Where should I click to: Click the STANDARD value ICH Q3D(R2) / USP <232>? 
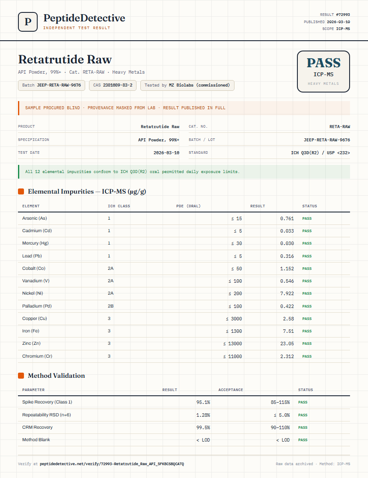tap(321, 153)
